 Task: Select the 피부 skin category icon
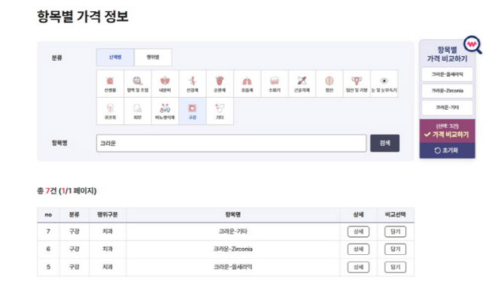[x=138, y=111]
